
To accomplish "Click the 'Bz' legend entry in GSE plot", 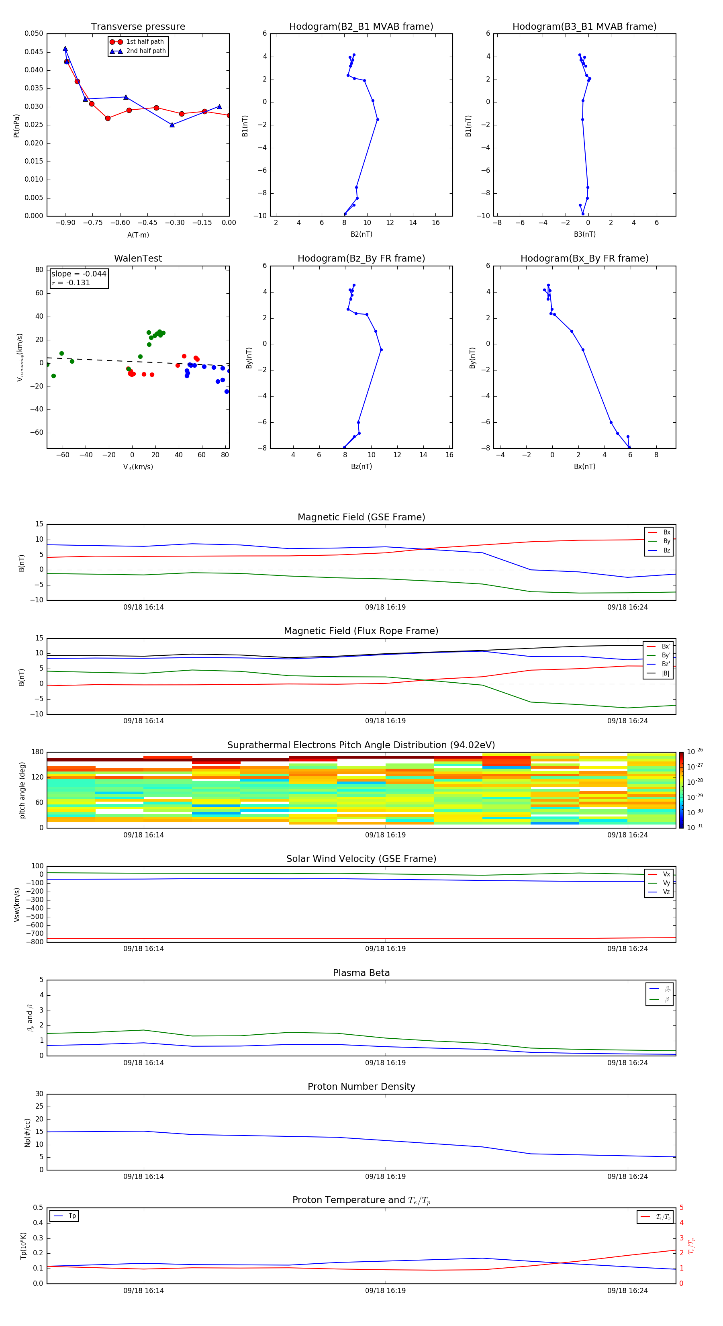I will [x=659, y=550].
